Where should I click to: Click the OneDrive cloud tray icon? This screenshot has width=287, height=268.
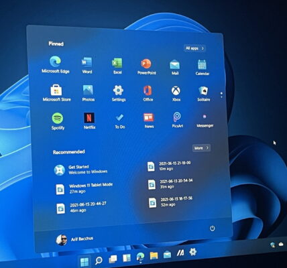(x=281, y=245)
